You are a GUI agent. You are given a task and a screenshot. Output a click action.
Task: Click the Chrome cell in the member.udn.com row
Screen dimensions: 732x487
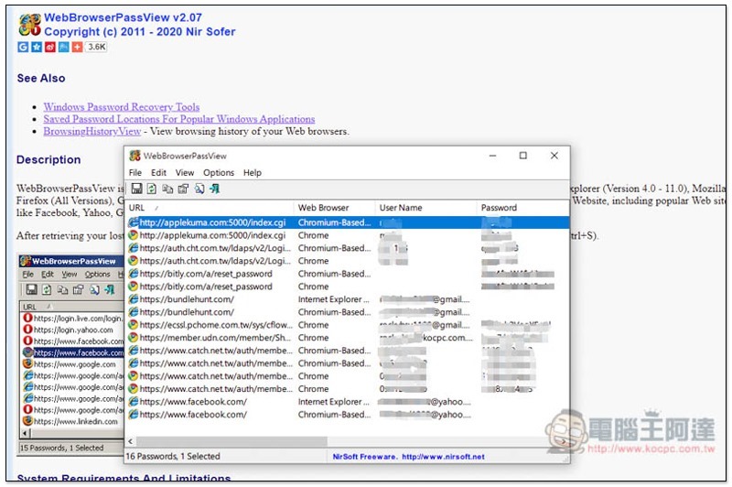pyautogui.click(x=313, y=338)
